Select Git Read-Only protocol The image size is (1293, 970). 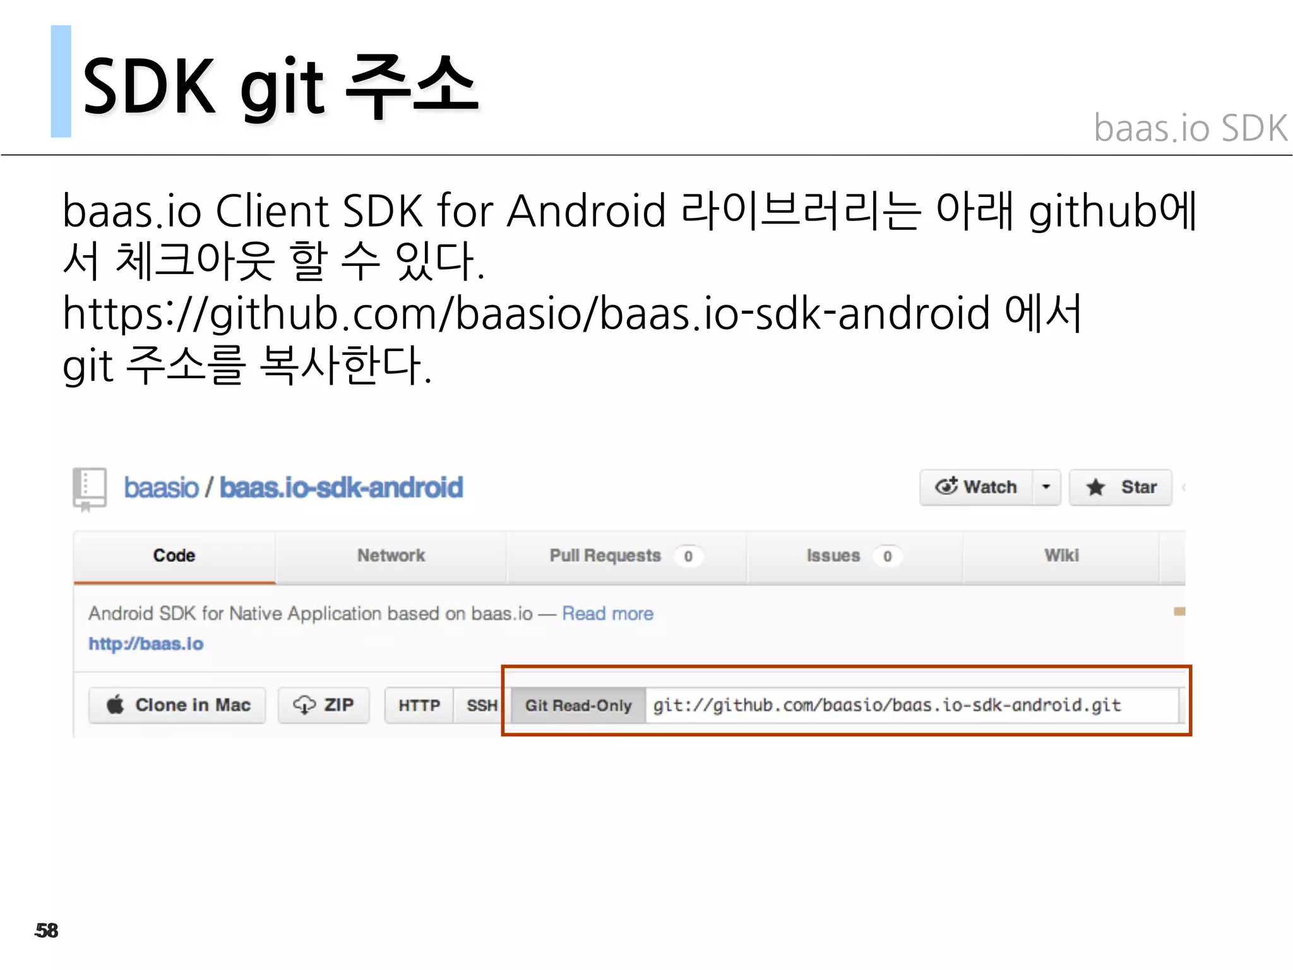pyautogui.click(x=578, y=705)
